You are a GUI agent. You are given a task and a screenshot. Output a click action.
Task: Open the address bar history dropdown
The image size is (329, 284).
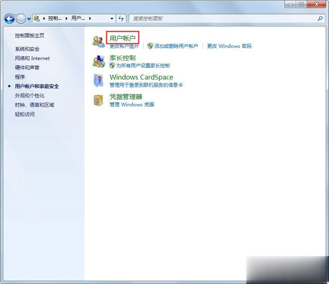coord(112,18)
